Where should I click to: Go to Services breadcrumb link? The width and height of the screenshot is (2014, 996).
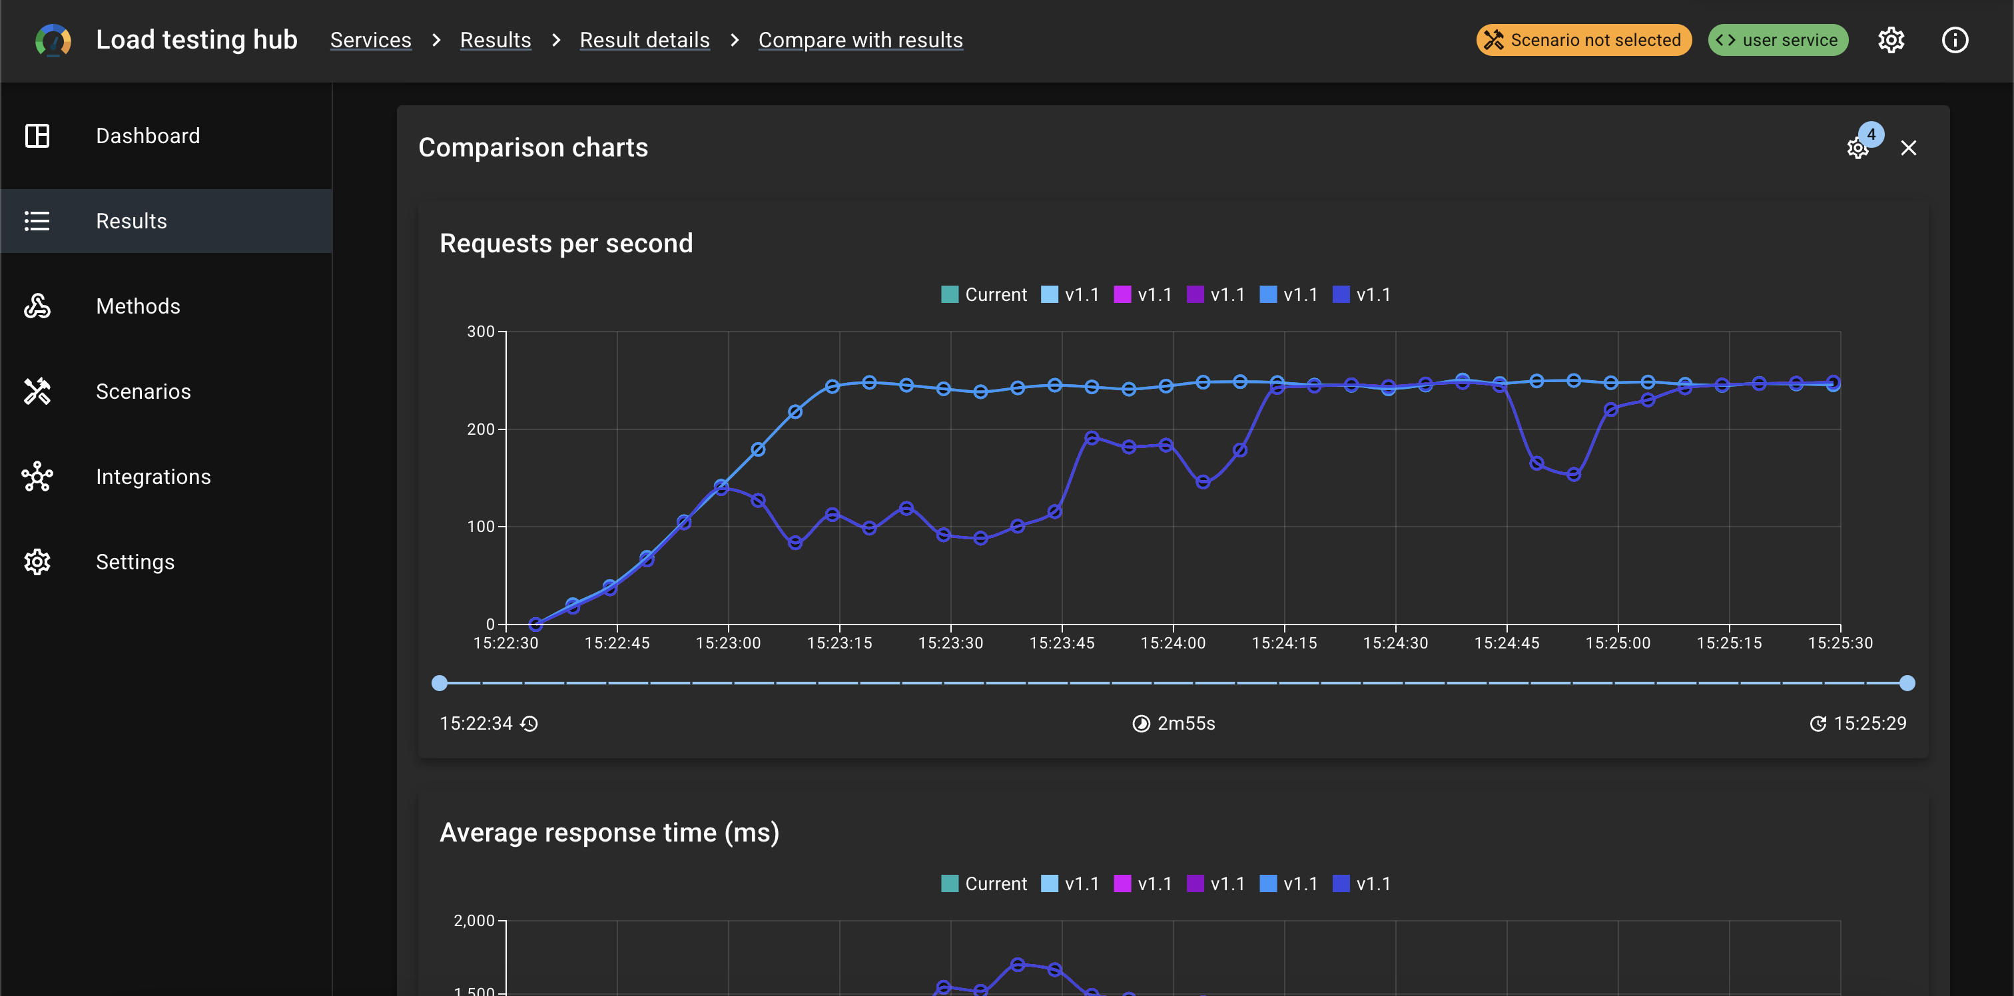click(x=370, y=40)
